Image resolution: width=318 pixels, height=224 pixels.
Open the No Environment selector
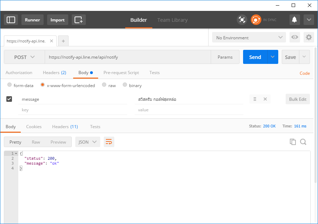coord(249,38)
